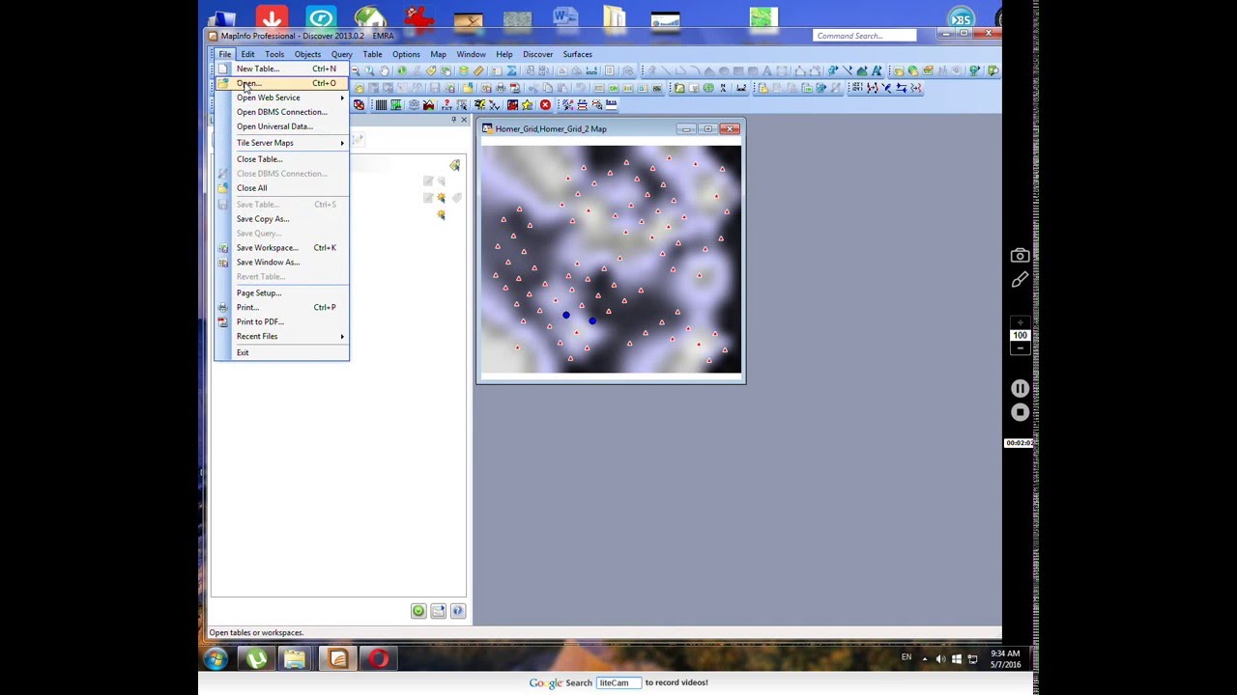Click inside the Command Search field
The image size is (1237, 695).
point(864,36)
